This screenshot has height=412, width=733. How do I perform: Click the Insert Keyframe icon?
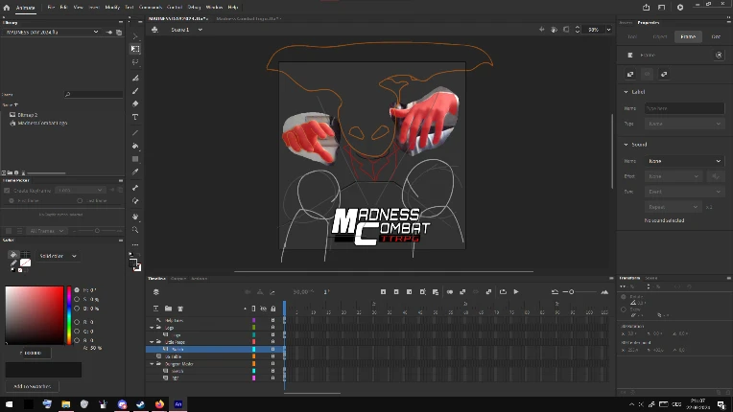coord(383,291)
